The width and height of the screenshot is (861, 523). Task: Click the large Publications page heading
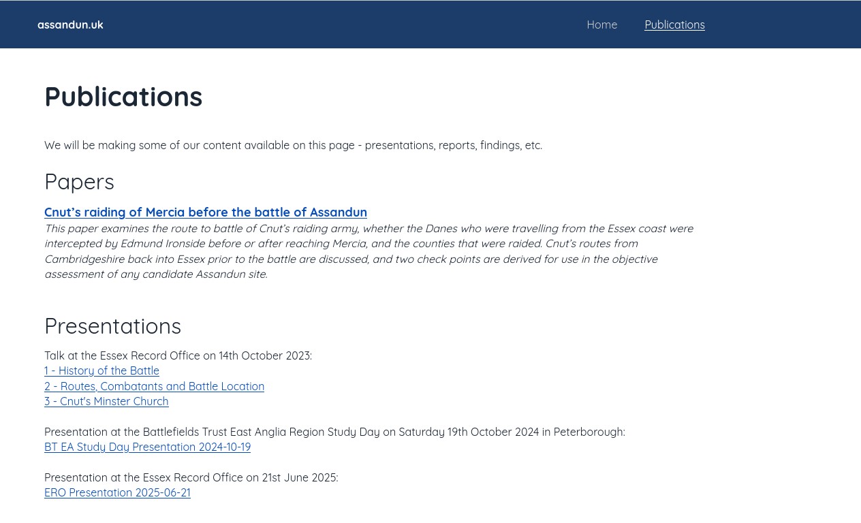tap(123, 97)
